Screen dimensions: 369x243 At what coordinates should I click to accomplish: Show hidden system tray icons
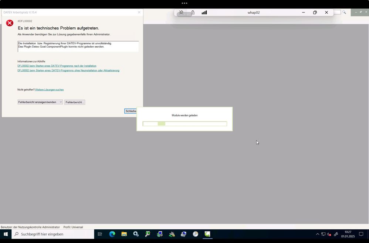tap(318, 234)
